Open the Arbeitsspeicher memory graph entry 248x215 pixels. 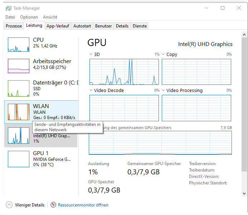(18, 66)
